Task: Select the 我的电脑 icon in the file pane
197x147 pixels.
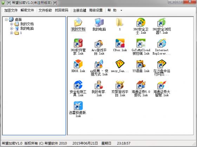Action: [x=99, y=22]
